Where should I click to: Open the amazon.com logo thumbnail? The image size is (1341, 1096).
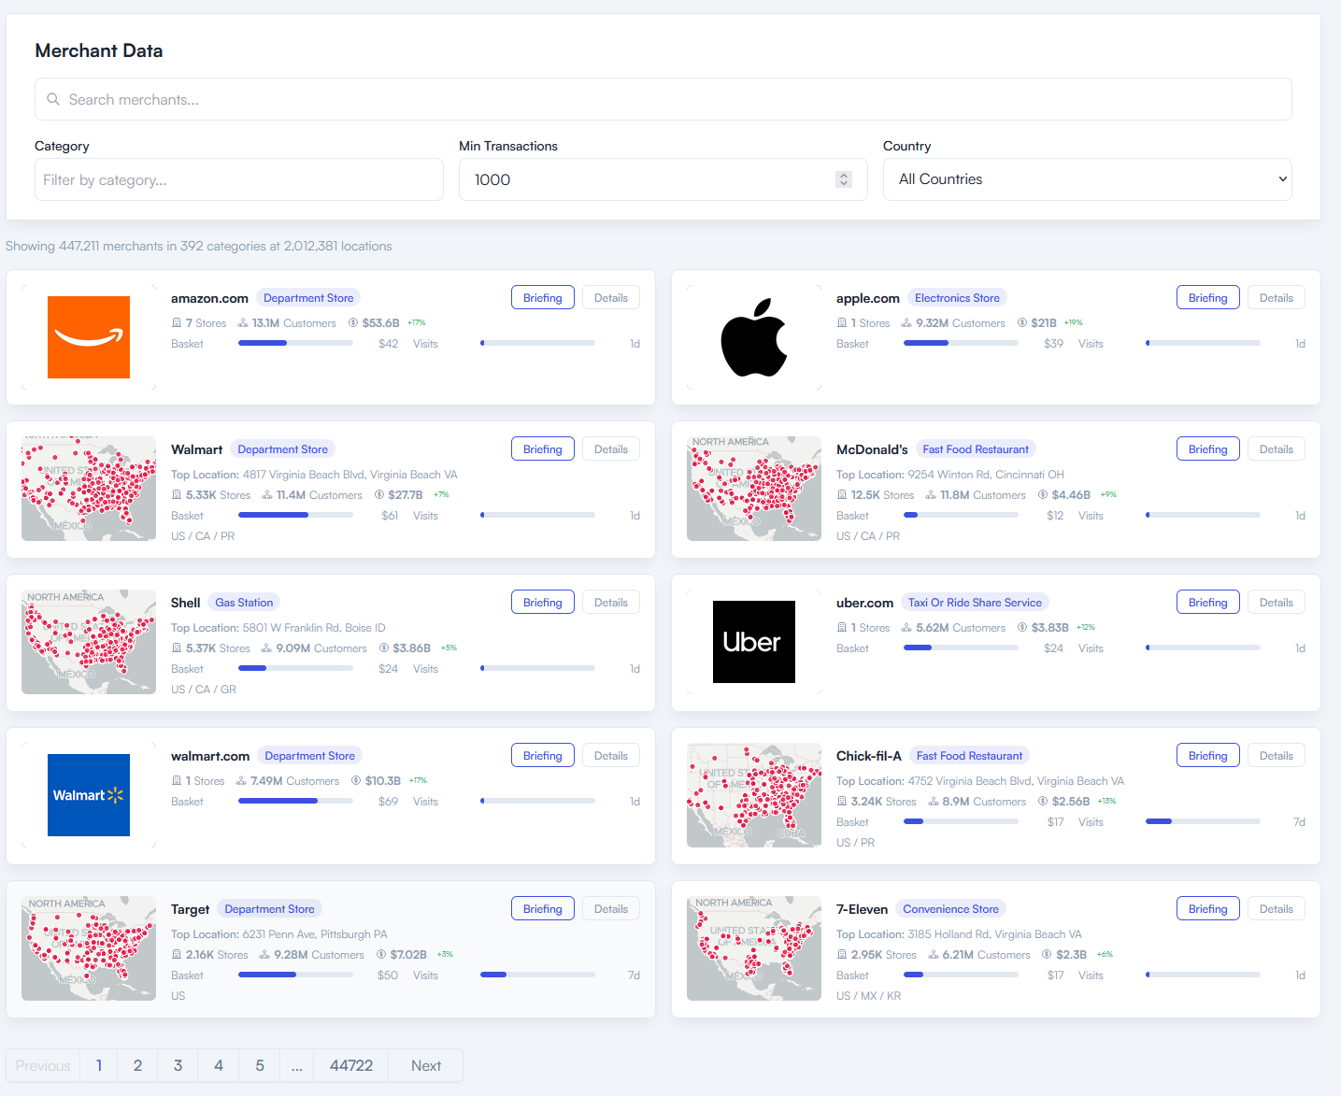(89, 337)
